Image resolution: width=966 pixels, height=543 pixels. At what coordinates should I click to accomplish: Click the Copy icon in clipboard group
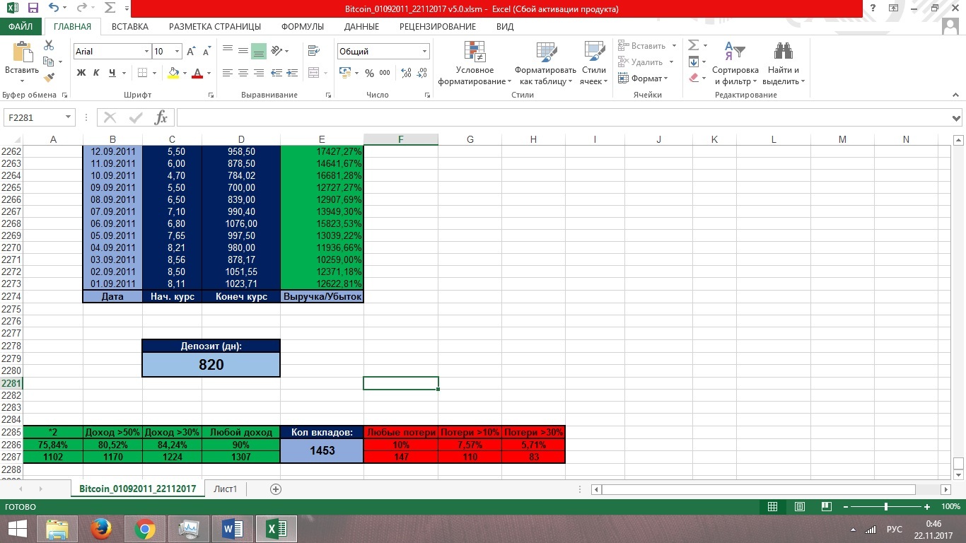click(49, 62)
